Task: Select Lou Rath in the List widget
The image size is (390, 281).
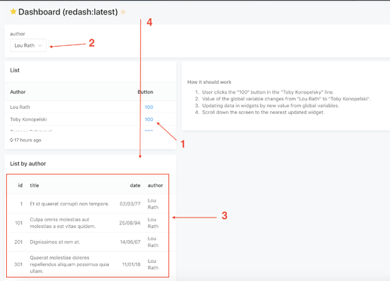Action: coord(20,107)
